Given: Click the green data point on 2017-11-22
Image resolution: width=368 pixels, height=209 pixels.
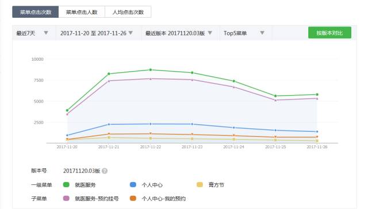Looking at the screenshot, I should 151,70.
